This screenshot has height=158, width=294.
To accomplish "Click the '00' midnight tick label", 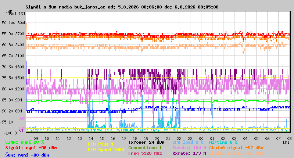I will click(x=201, y=139).
